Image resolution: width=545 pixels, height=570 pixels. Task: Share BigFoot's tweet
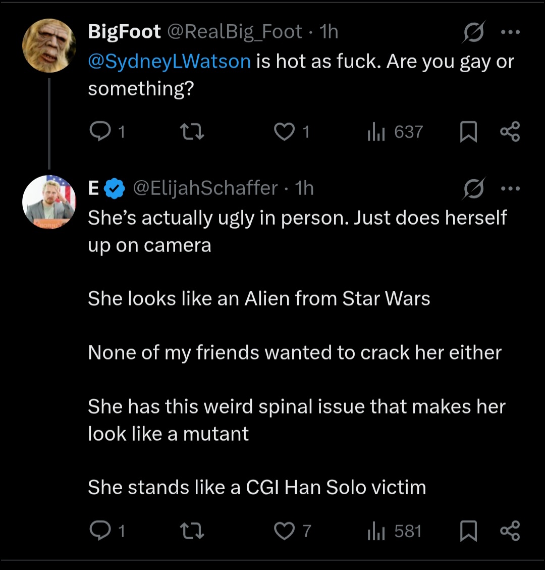coord(510,132)
